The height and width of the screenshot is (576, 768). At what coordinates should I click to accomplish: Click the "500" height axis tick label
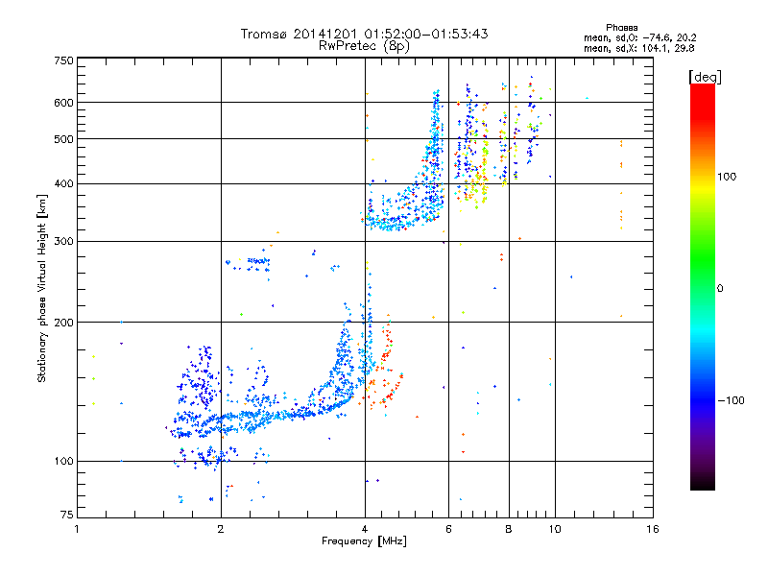63,139
